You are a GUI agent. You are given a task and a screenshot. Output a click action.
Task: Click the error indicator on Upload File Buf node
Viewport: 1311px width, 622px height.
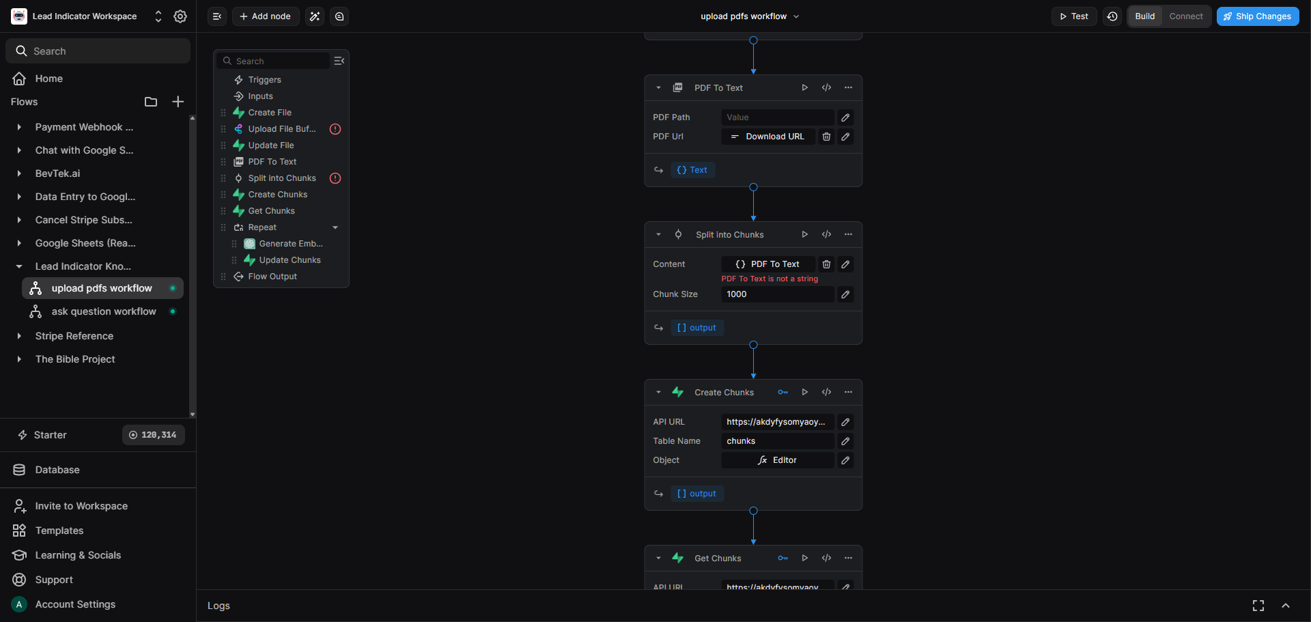point(335,128)
